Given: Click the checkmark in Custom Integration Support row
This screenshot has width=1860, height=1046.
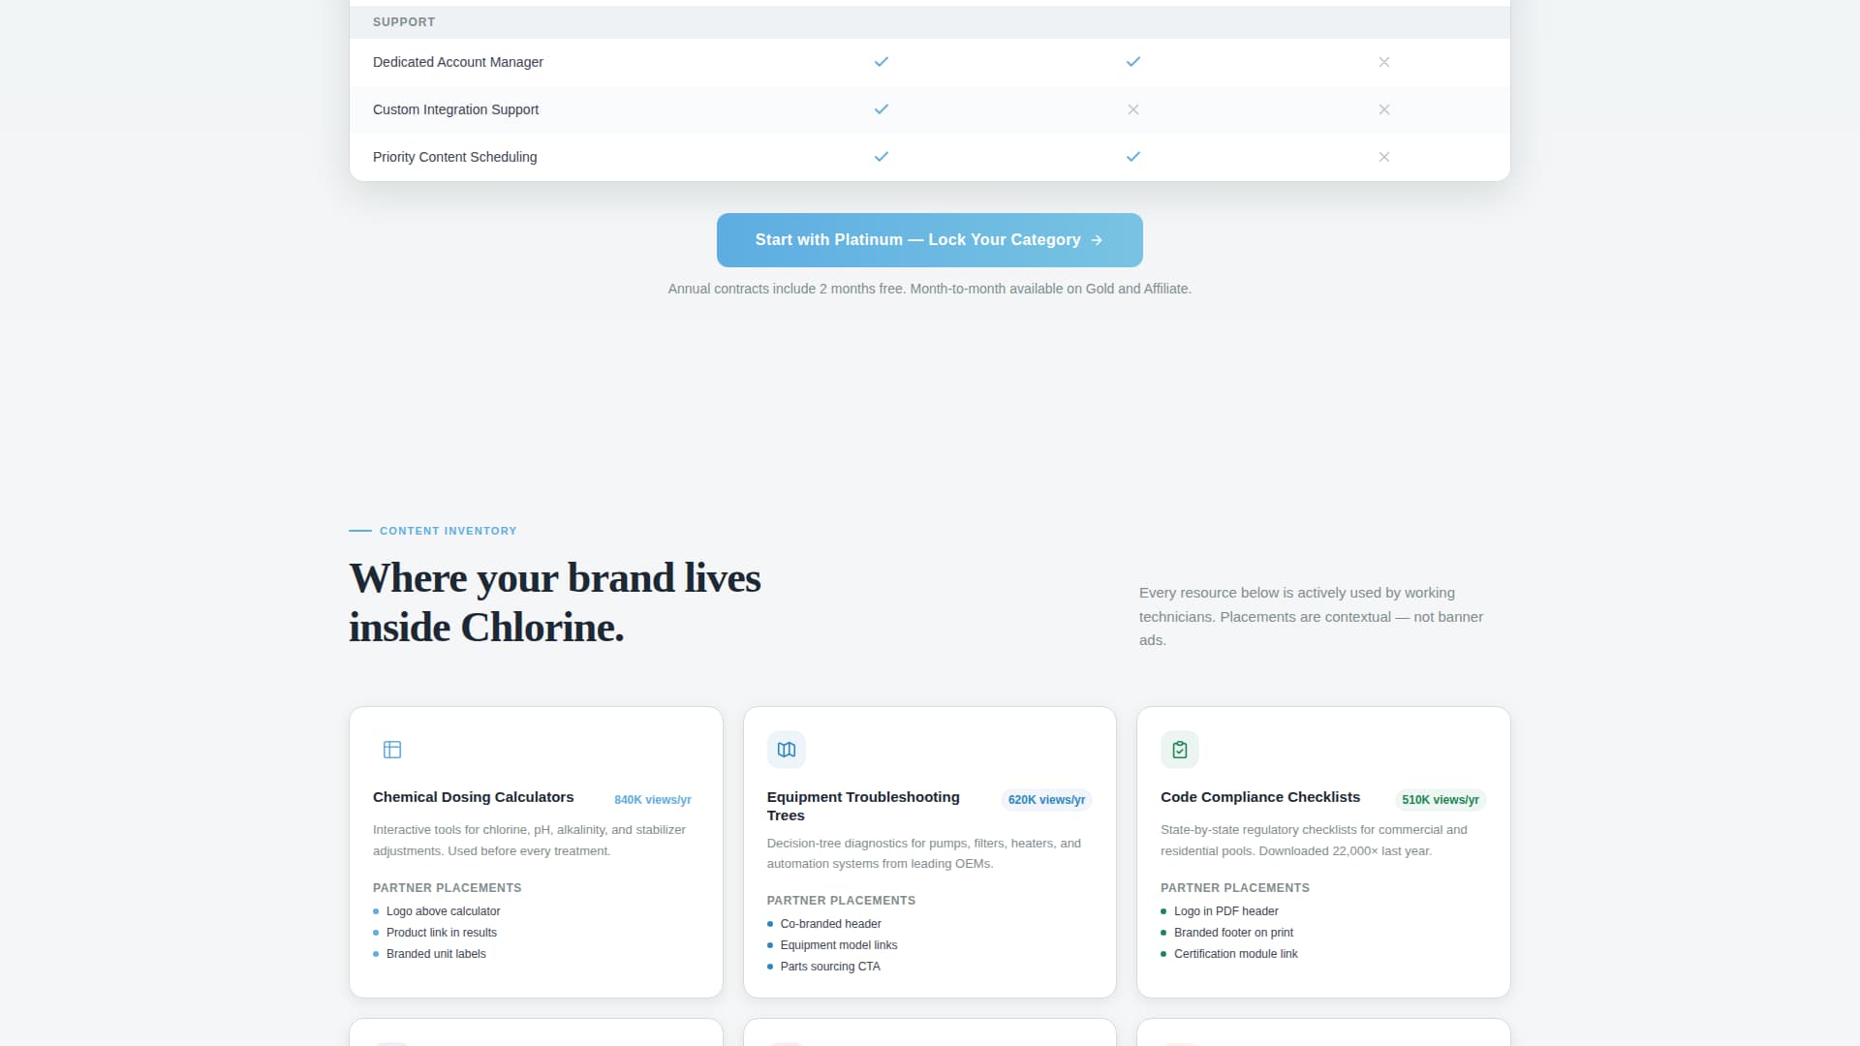Looking at the screenshot, I should coord(882,109).
